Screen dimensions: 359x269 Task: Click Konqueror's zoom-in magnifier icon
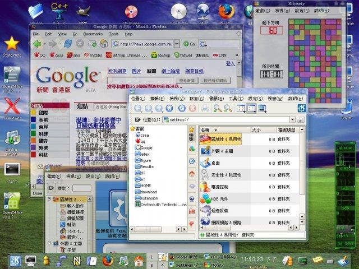217,108
